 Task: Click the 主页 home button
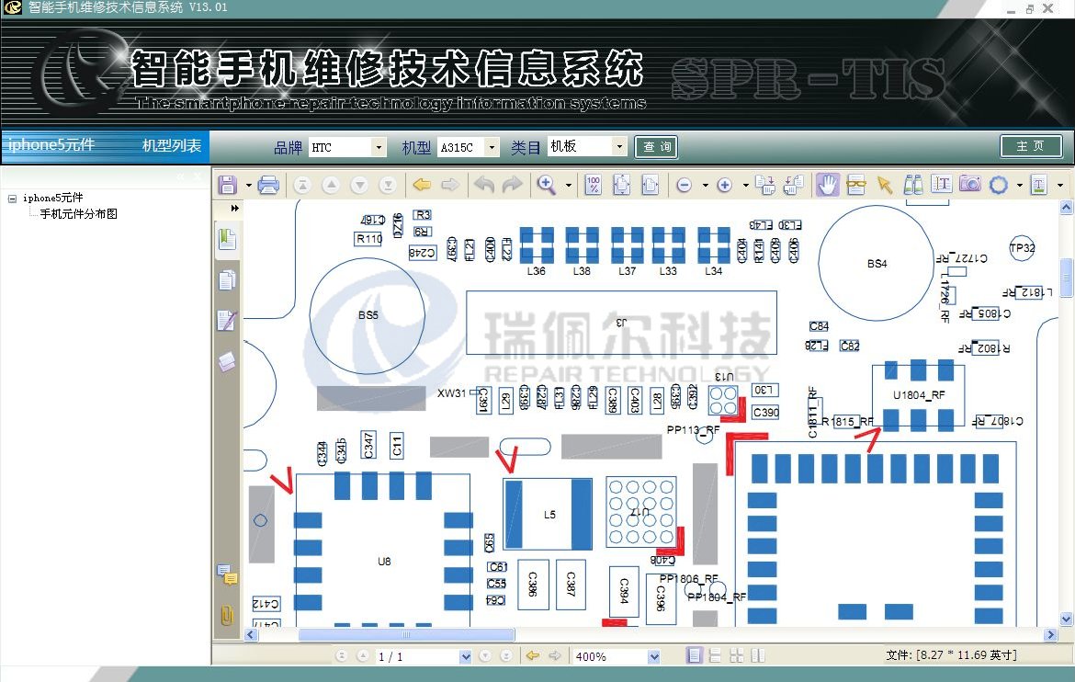click(1030, 146)
